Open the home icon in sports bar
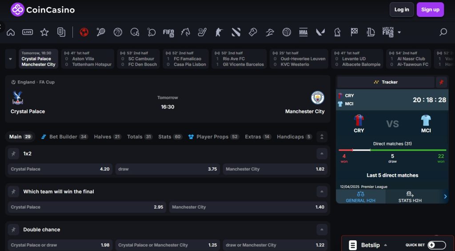Image resolution: width=455 pixels, height=251 pixels. 11,32
